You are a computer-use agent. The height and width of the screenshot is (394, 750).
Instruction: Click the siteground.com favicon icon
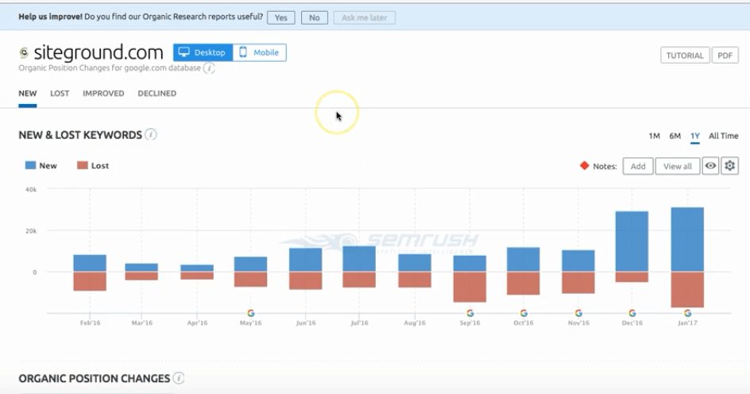[24, 52]
